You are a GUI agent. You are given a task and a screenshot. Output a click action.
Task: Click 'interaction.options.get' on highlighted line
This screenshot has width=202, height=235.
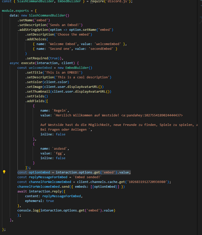78,172
